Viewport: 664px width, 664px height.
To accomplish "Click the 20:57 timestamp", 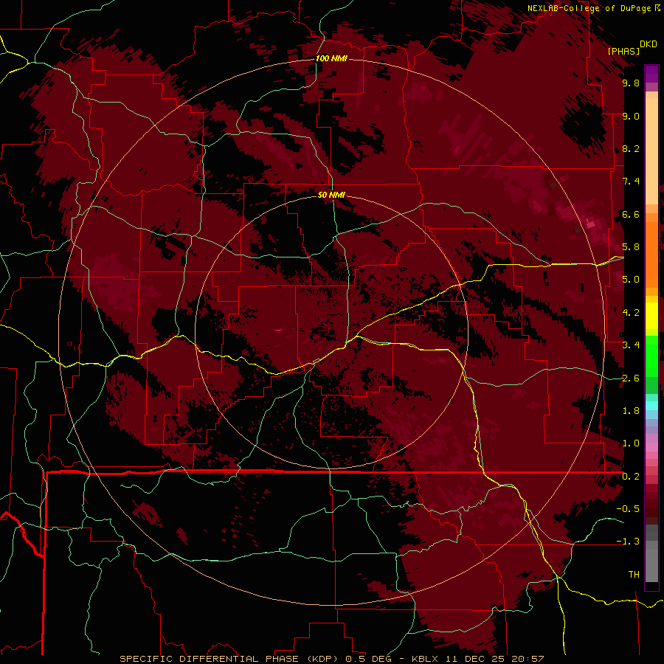I will [528, 659].
